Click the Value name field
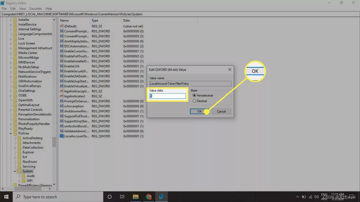This screenshot has width=360, height=202. 190,84
